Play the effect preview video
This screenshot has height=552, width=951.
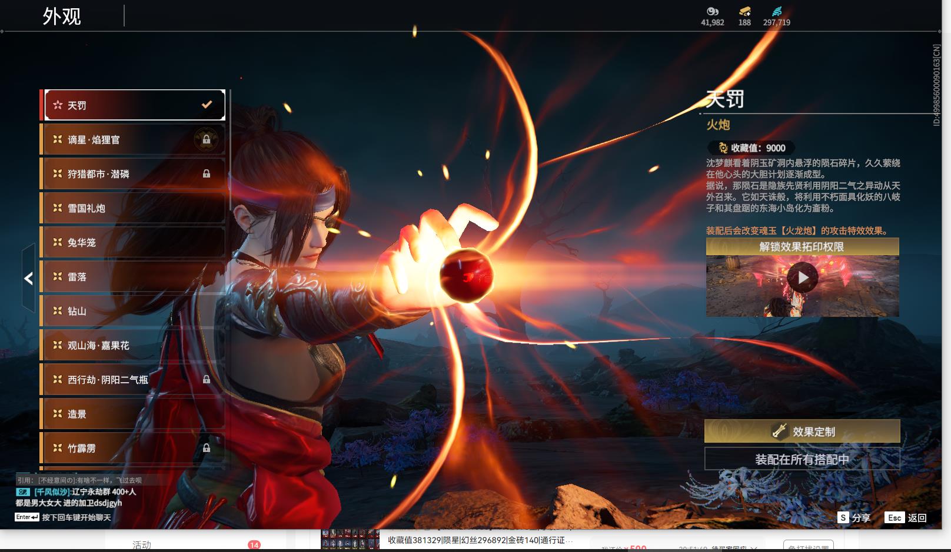(803, 277)
